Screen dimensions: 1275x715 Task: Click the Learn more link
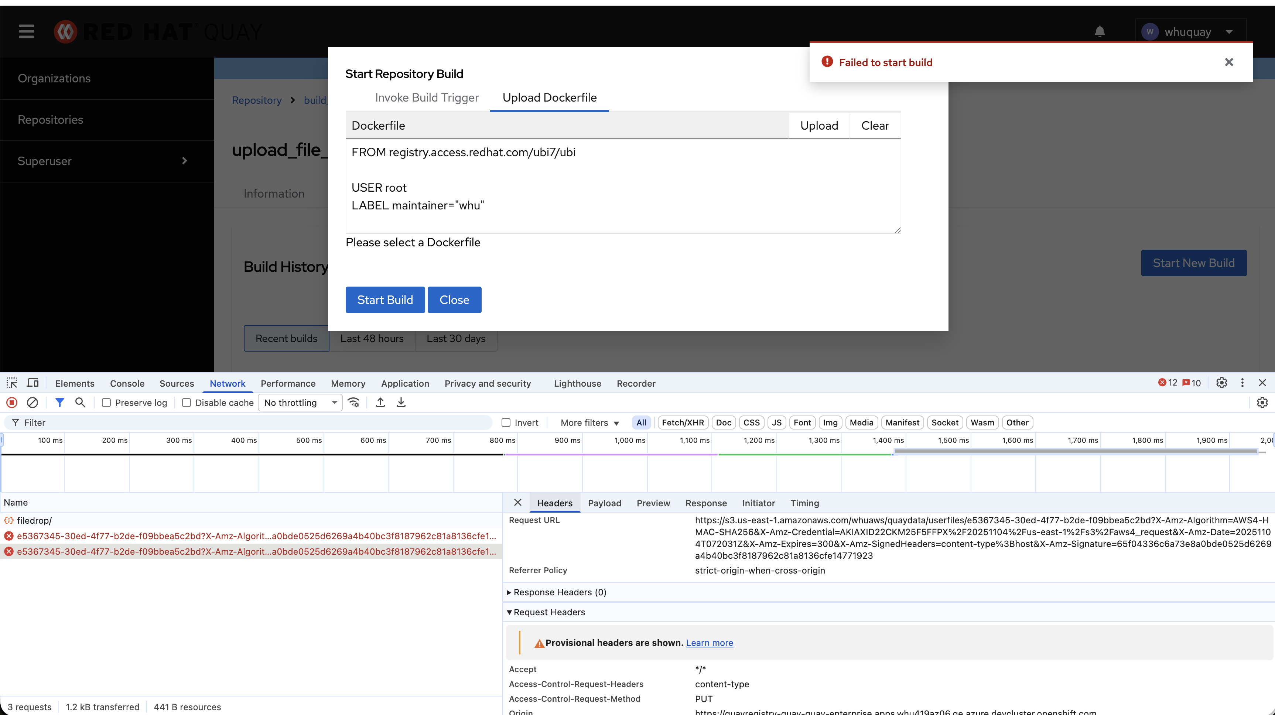point(709,643)
